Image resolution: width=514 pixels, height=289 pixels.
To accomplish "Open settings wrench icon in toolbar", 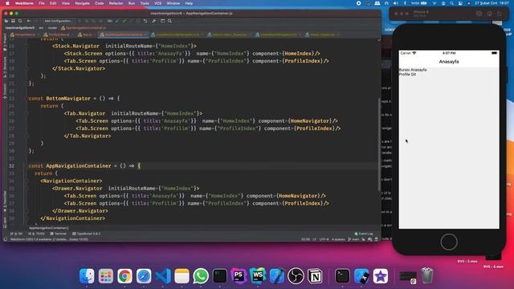I will click(x=153, y=21).
